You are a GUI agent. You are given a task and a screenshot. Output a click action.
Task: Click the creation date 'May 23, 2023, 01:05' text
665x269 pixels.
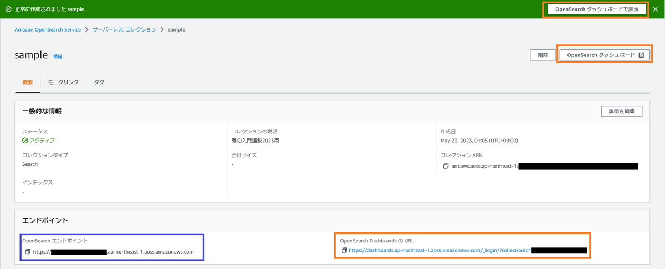click(x=479, y=141)
